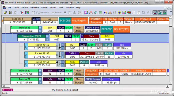Click the grayed real-time statistics icon
The width and height of the screenshot is (174, 96).
(79, 13)
